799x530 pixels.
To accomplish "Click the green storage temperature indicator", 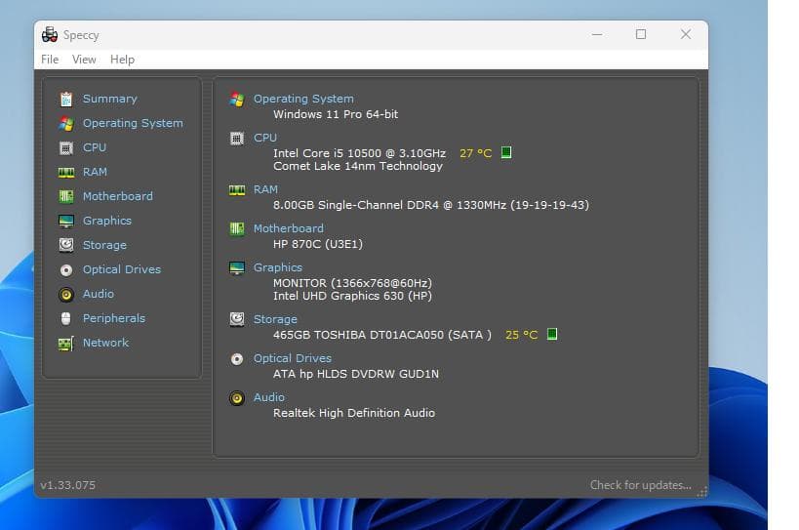I will point(552,334).
